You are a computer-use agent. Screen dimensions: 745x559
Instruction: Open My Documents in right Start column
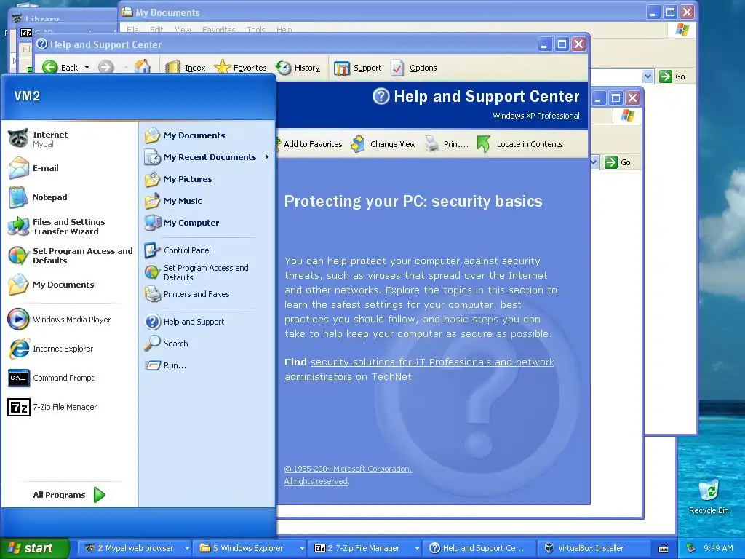[207, 135]
